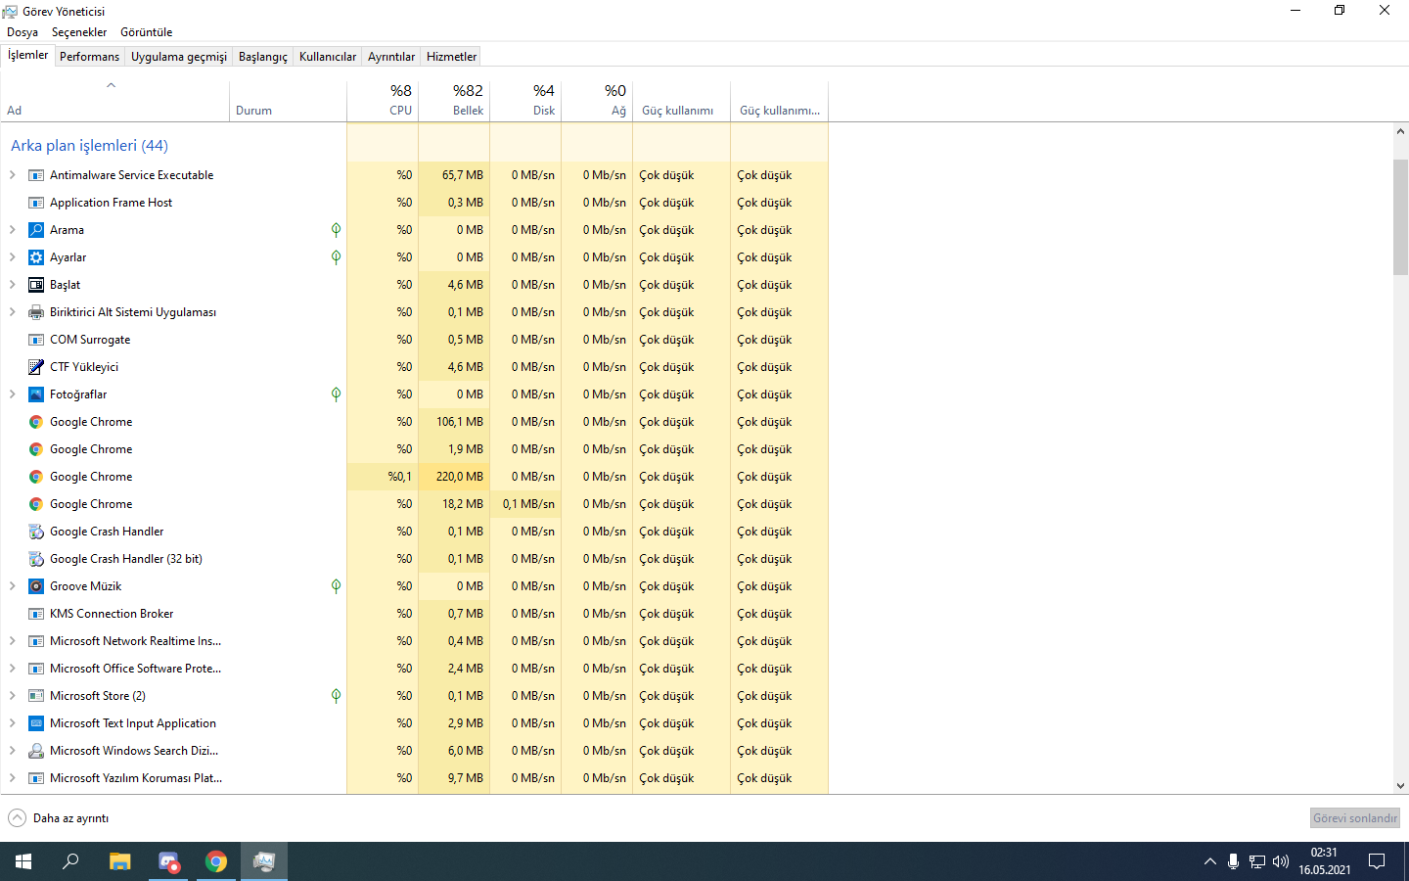Click the Application Frame Host icon

click(36, 203)
